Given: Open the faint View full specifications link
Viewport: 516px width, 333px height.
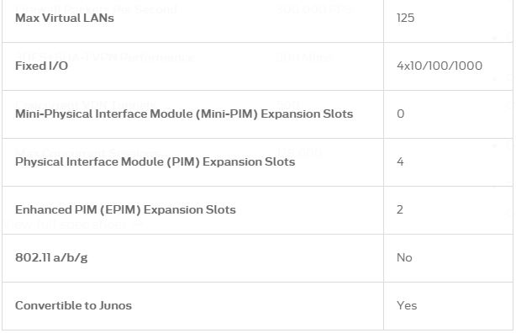Looking at the screenshot, I should pyautogui.click(x=73, y=225).
